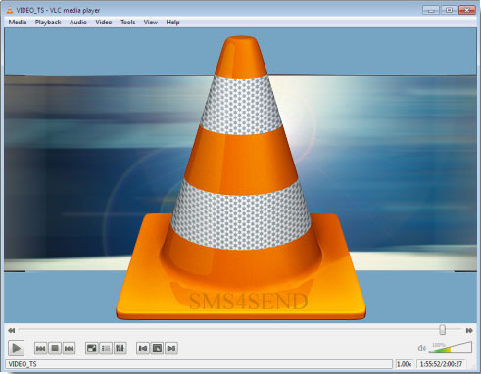This screenshot has width=481, height=374.
Task: Click middle of the seek bar track
Action: 240,330
